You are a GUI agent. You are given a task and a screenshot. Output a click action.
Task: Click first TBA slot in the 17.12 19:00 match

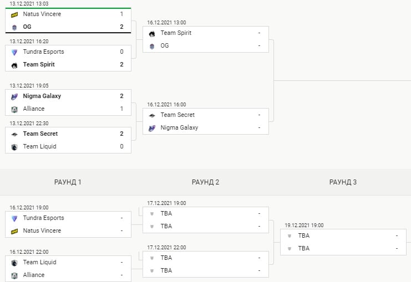click(166, 213)
